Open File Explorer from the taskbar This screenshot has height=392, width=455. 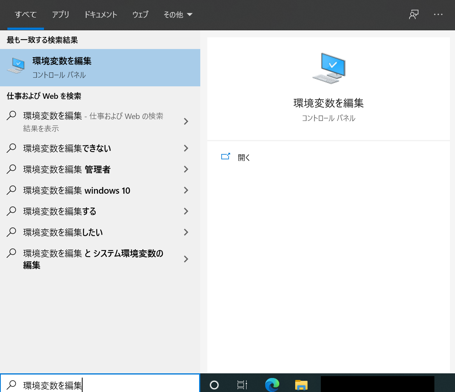(x=301, y=385)
